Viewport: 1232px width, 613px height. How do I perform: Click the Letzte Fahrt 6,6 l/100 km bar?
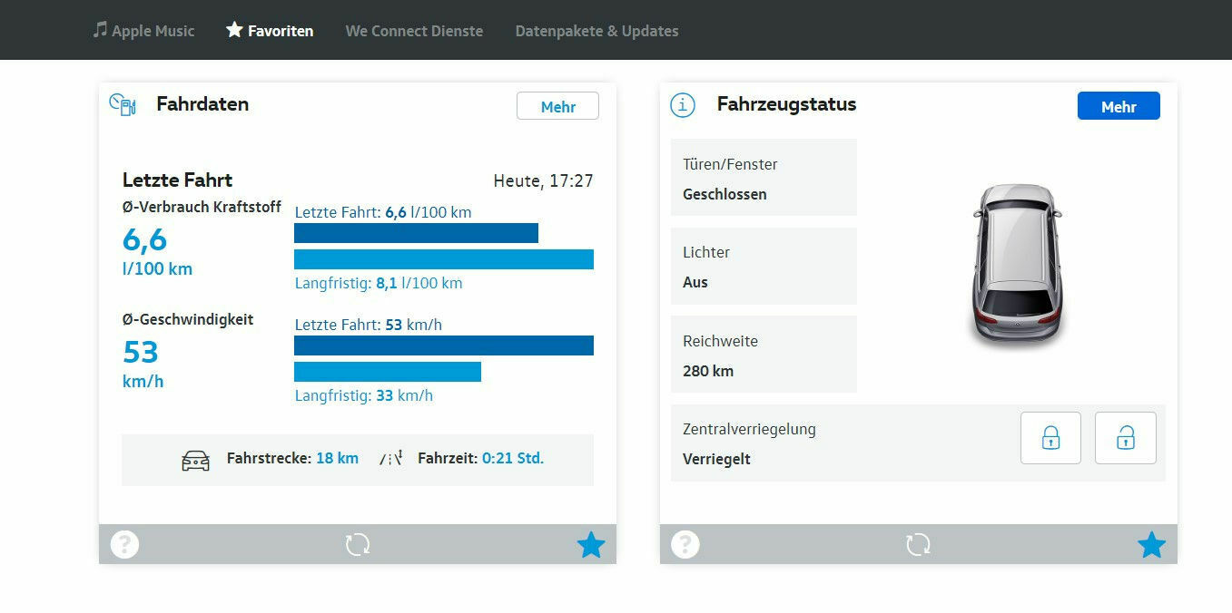(x=416, y=233)
